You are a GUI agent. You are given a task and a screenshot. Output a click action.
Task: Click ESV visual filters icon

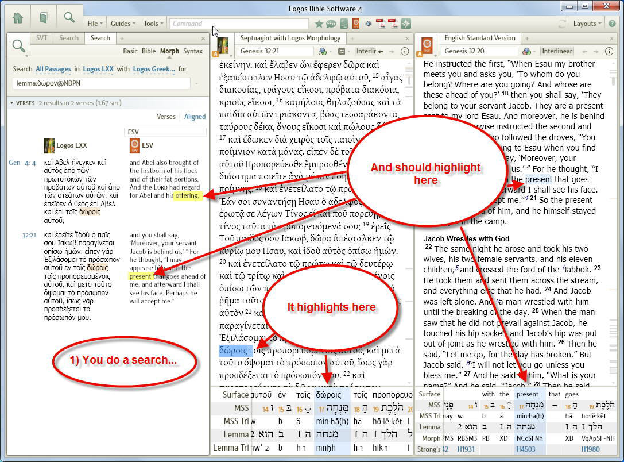coord(527,51)
